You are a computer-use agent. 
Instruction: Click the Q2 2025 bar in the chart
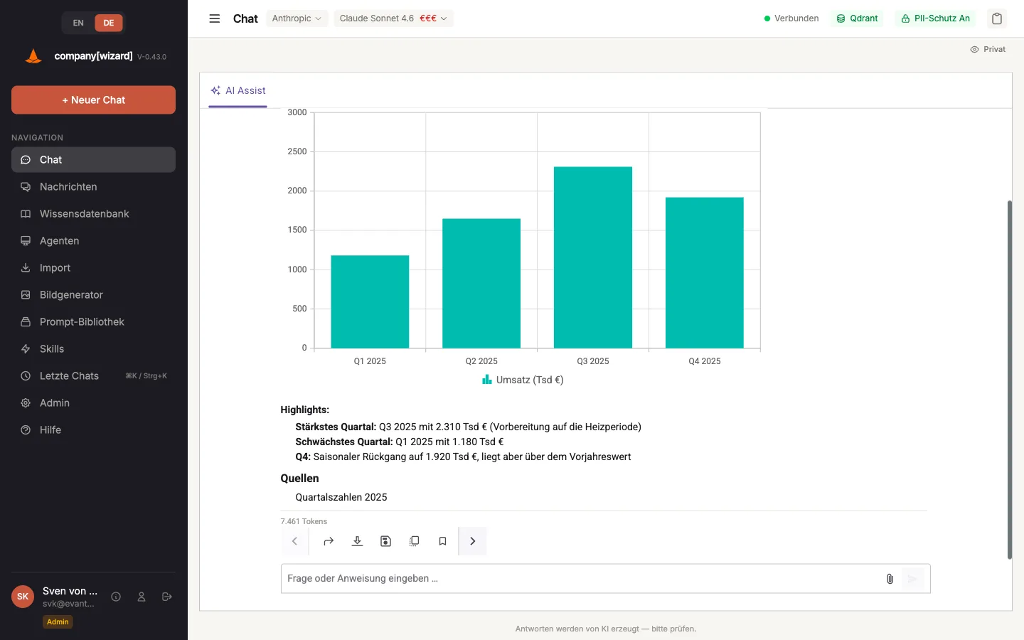click(x=481, y=283)
